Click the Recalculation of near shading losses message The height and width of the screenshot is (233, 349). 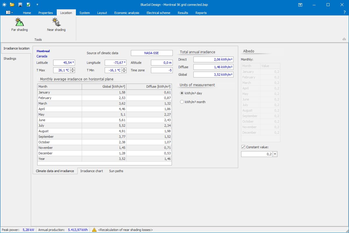point(125,230)
